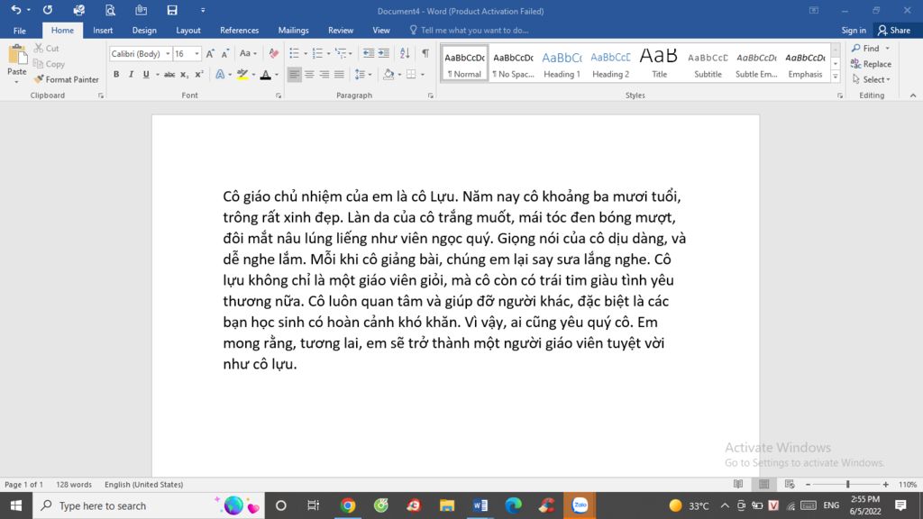Expand the Styles gallery

836,77
